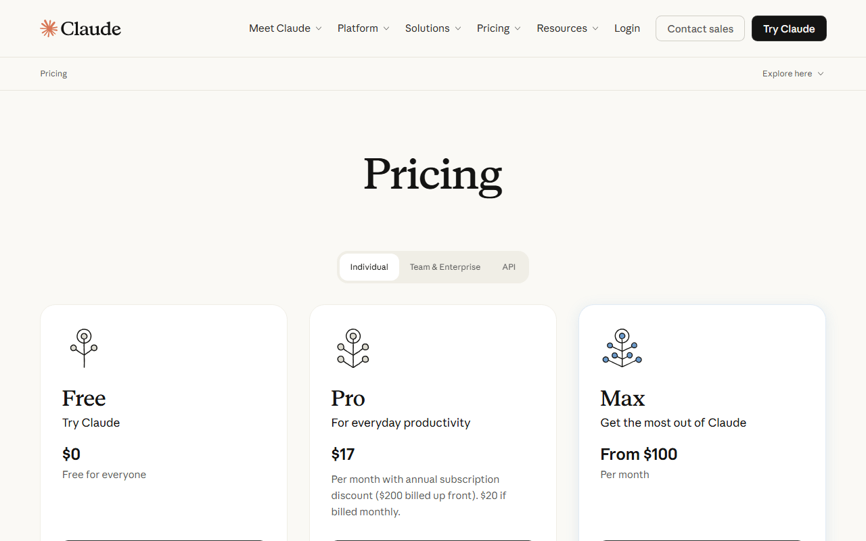Click the Try Claude button

point(789,28)
